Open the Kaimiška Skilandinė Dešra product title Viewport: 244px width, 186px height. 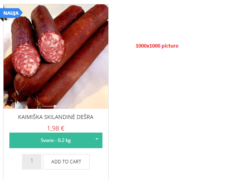tap(56, 117)
